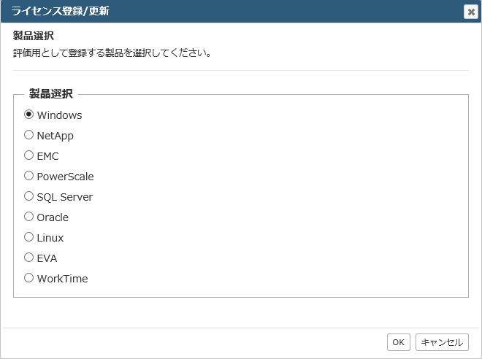Select the WorkTime radio button

(x=28, y=278)
